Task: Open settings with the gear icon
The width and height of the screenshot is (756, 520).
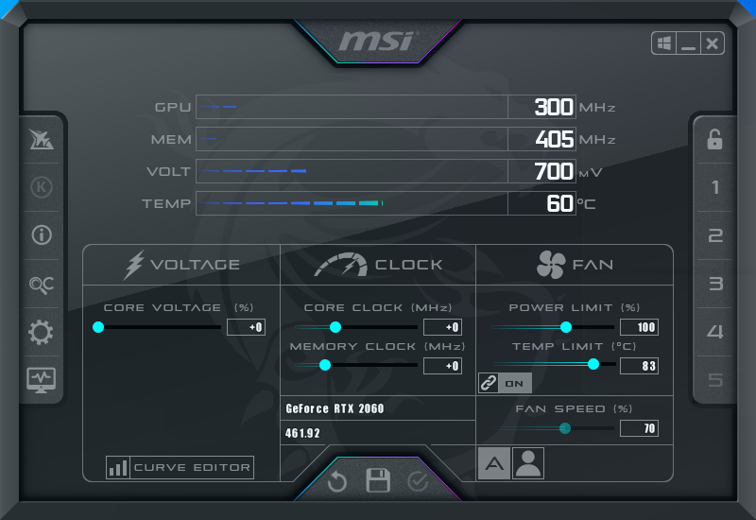Action: [41, 332]
